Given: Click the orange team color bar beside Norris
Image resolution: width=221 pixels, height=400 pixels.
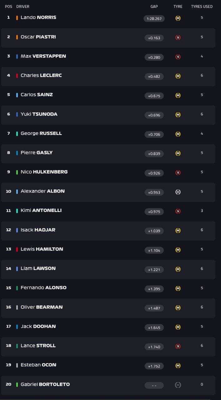Looking at the screenshot, I should click(17, 17).
